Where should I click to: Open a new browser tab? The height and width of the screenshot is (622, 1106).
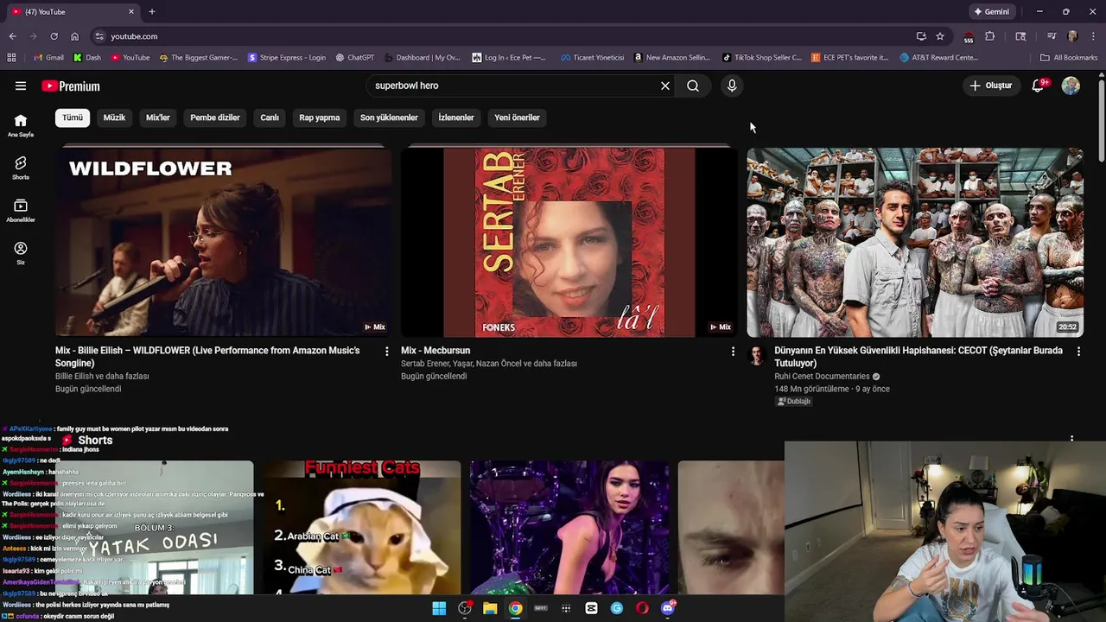tap(152, 12)
